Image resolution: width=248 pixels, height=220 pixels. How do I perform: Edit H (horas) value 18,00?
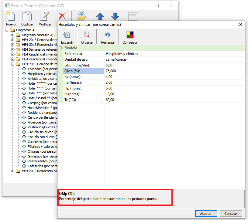(174, 94)
